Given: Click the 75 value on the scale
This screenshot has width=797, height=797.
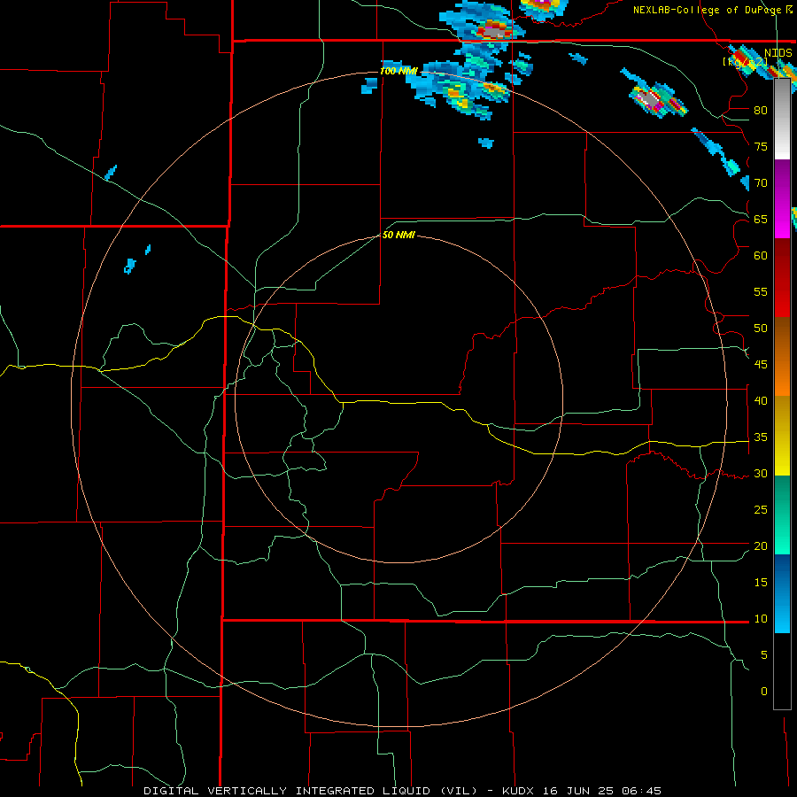Looking at the screenshot, I should click(x=761, y=146).
